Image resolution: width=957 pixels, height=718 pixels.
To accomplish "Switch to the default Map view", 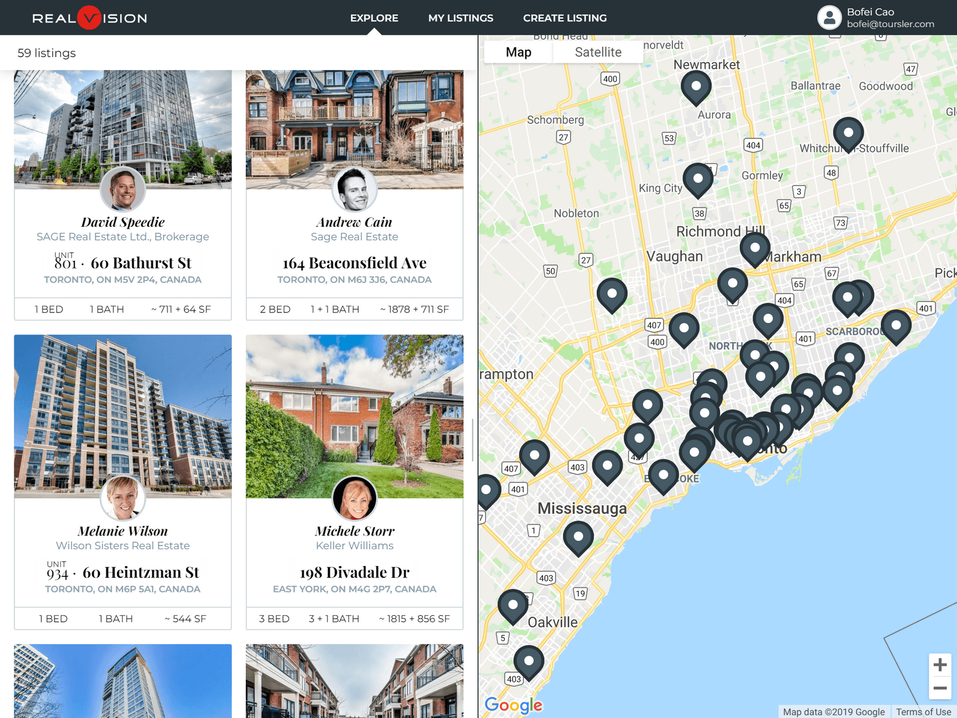I will [x=518, y=52].
